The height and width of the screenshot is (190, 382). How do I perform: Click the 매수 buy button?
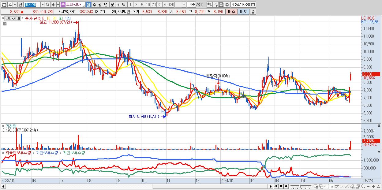coord(231,12)
